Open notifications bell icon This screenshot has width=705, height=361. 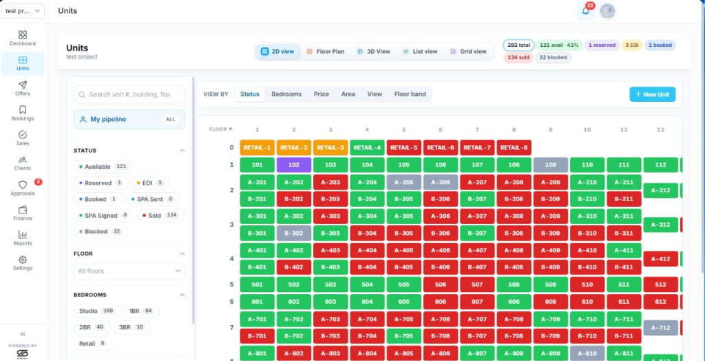tap(585, 11)
